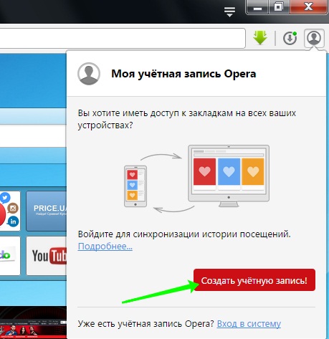Click Создать учётную запись! button
329x339 pixels.
(x=254, y=280)
